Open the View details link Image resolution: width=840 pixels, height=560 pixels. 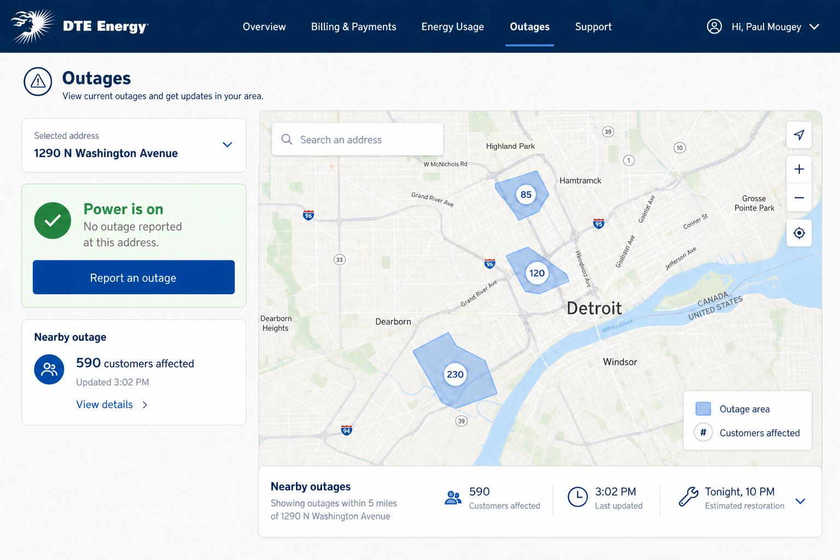104,405
